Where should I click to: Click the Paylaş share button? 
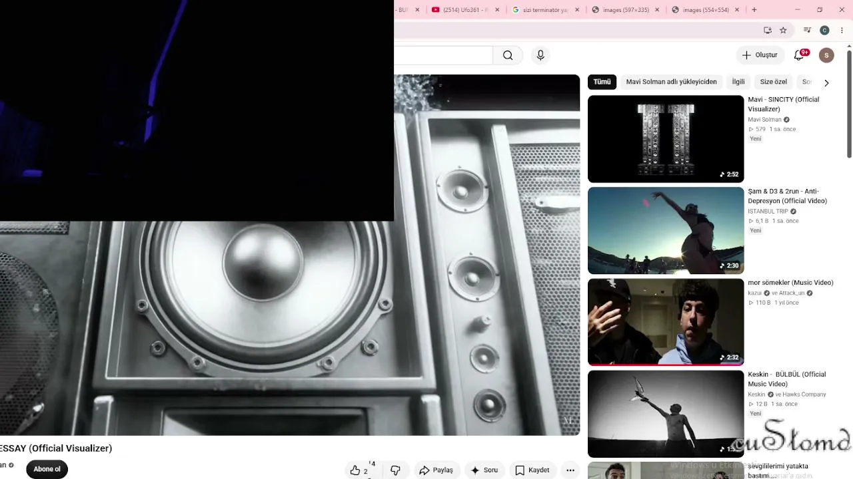click(x=436, y=470)
